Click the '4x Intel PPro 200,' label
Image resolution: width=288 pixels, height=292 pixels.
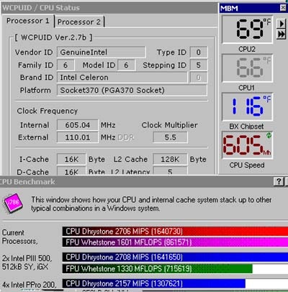(x=29, y=285)
